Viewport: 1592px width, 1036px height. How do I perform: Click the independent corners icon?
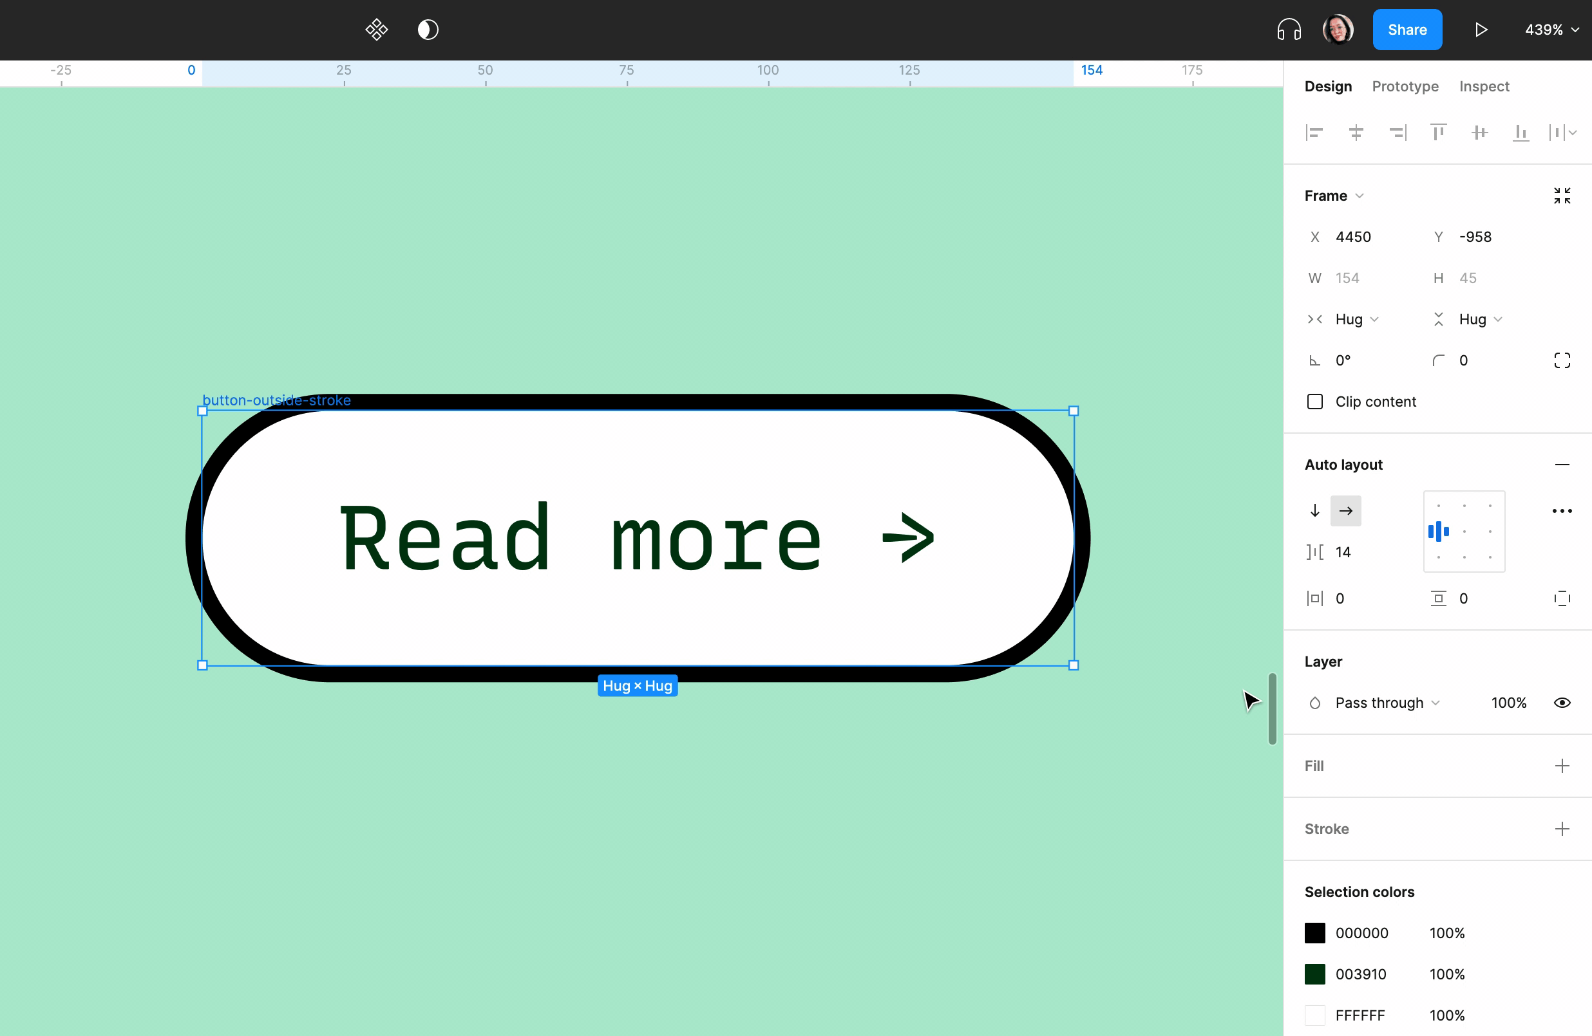coord(1562,361)
